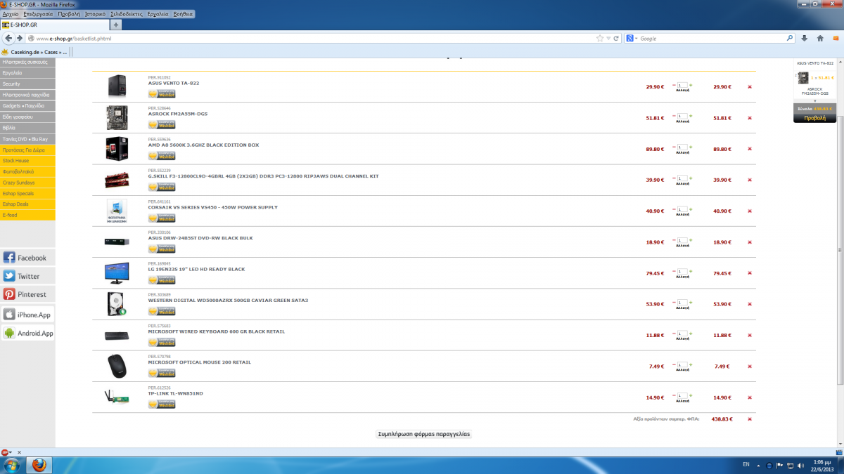Open URL history dropdown arrow near star
Image resolution: width=844 pixels, height=474 pixels.
click(x=608, y=38)
